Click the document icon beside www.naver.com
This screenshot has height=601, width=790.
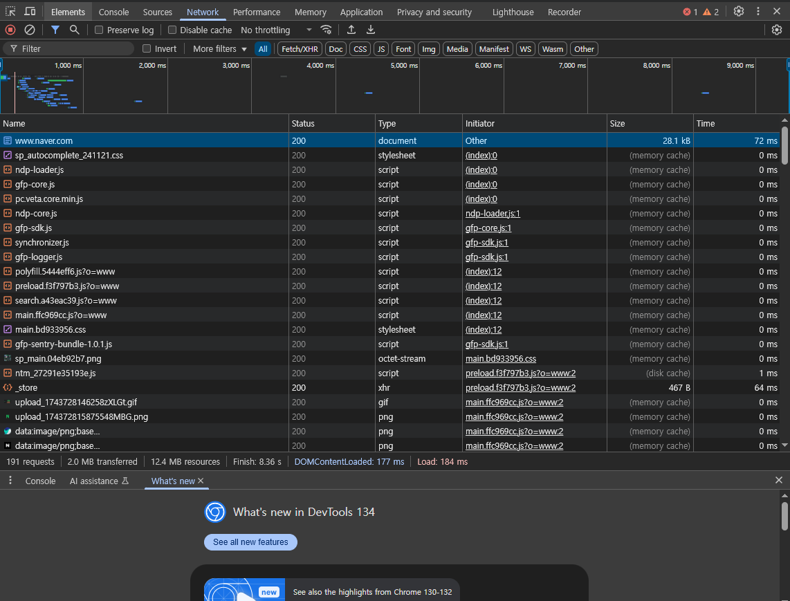[8, 140]
